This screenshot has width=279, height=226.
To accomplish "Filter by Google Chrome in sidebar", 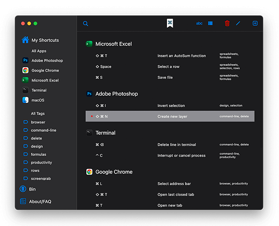I will pos(45,71).
